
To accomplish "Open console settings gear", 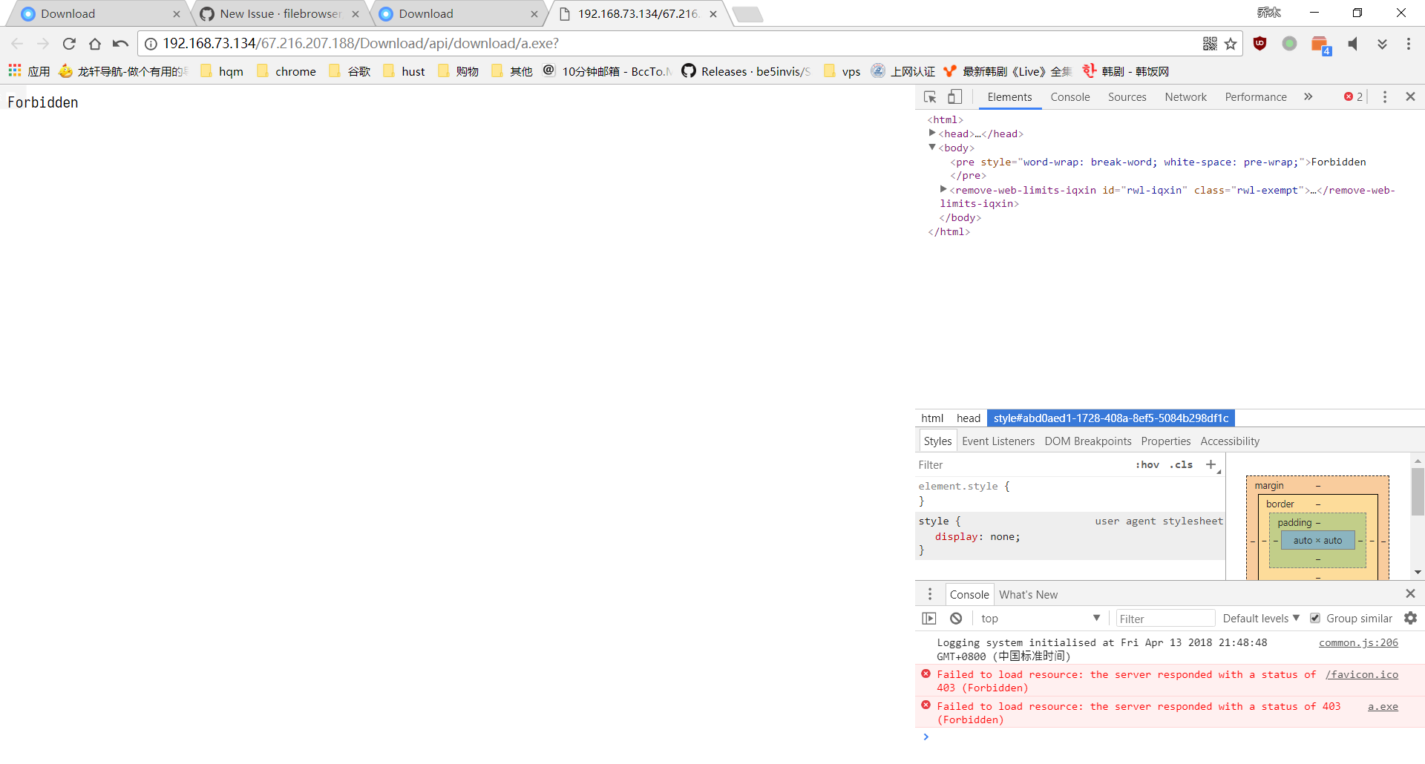I will (1410, 618).
